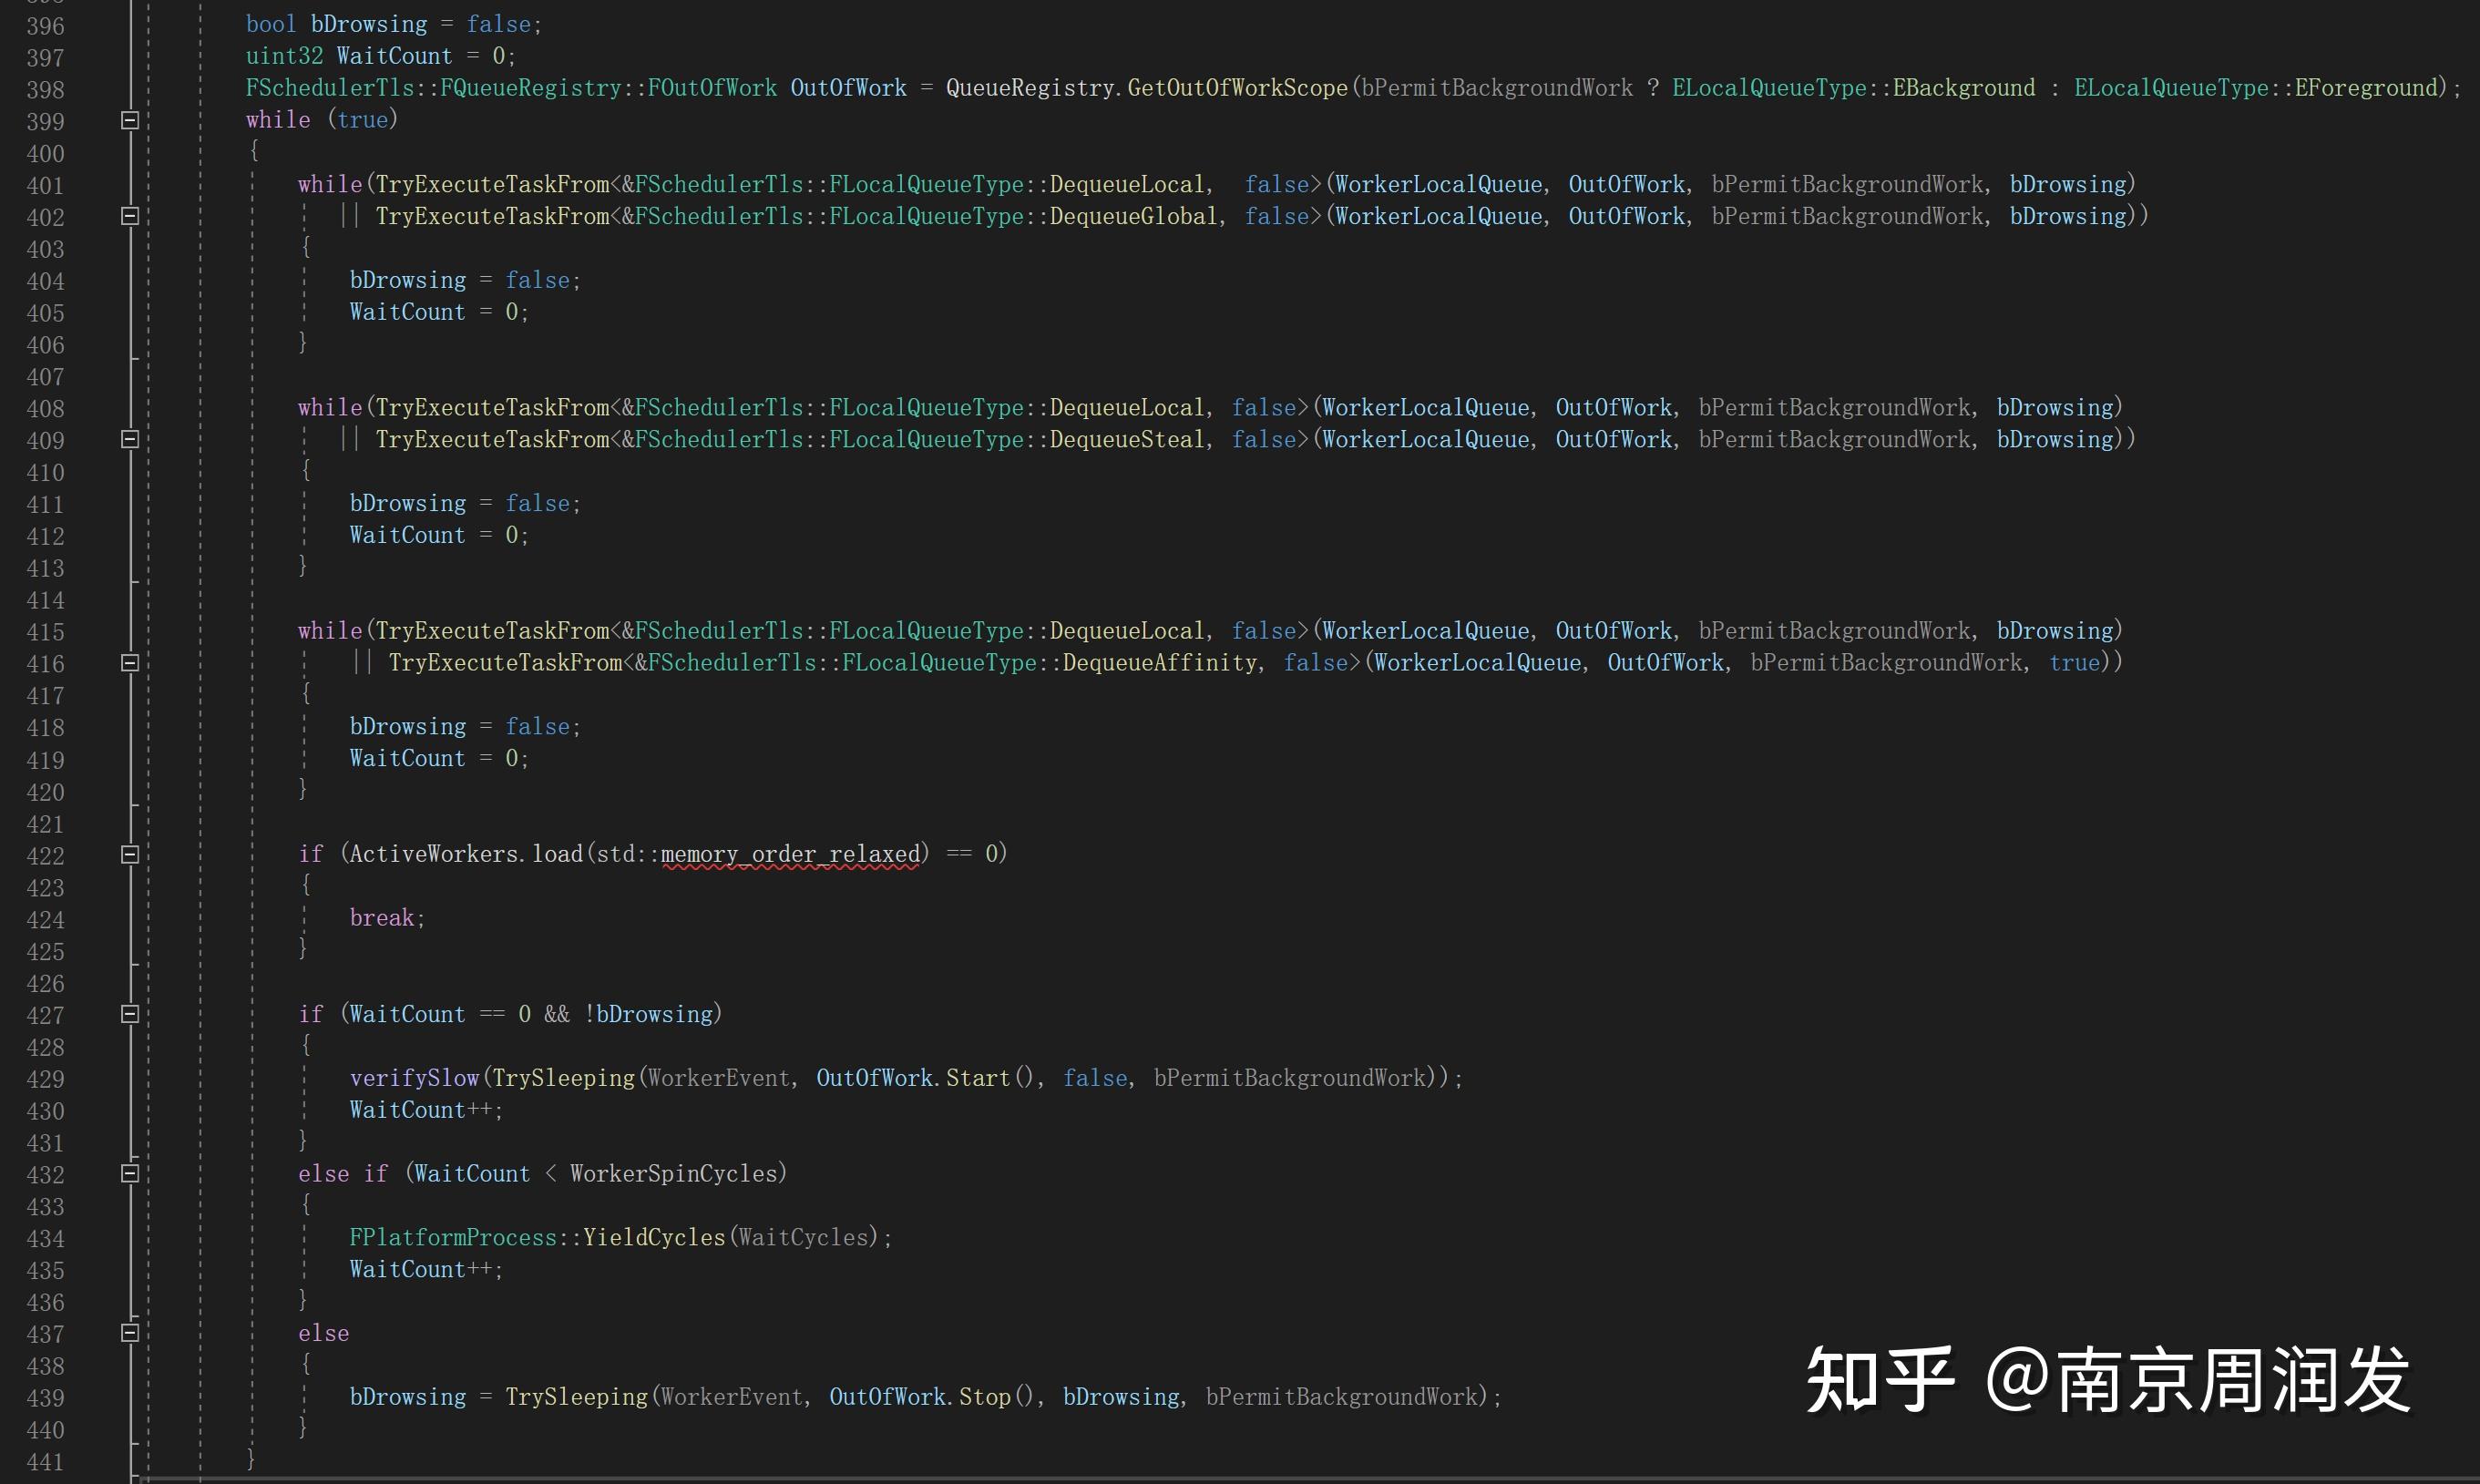2480x1484 pixels.
Task: Click the red-underlined memory_order_relaxed token
Action: point(790,854)
